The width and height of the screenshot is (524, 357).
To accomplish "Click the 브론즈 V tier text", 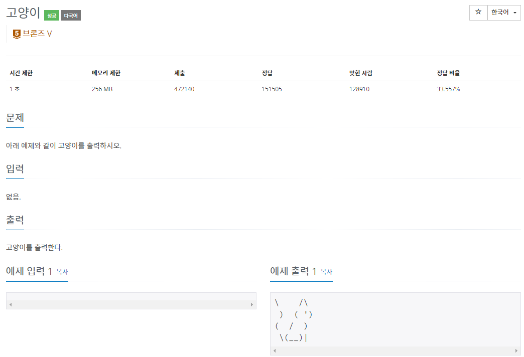I will point(37,34).
